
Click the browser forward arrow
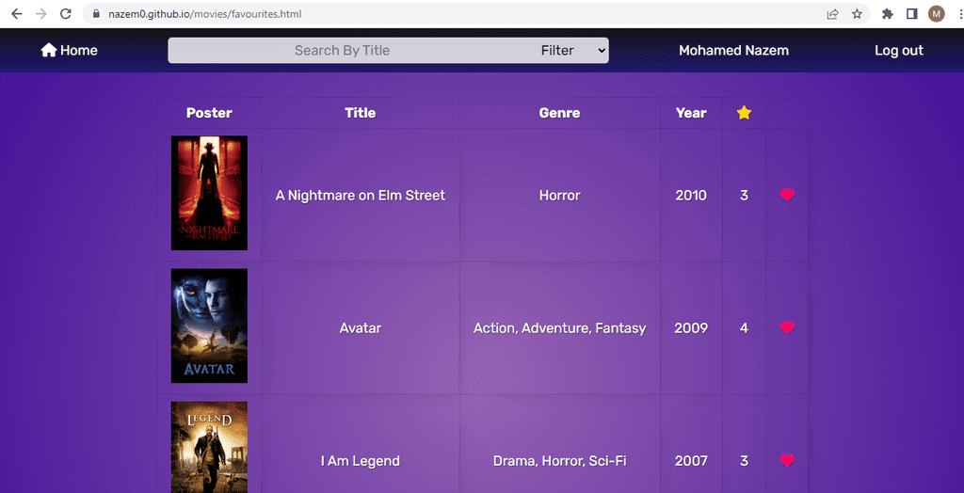click(x=41, y=13)
